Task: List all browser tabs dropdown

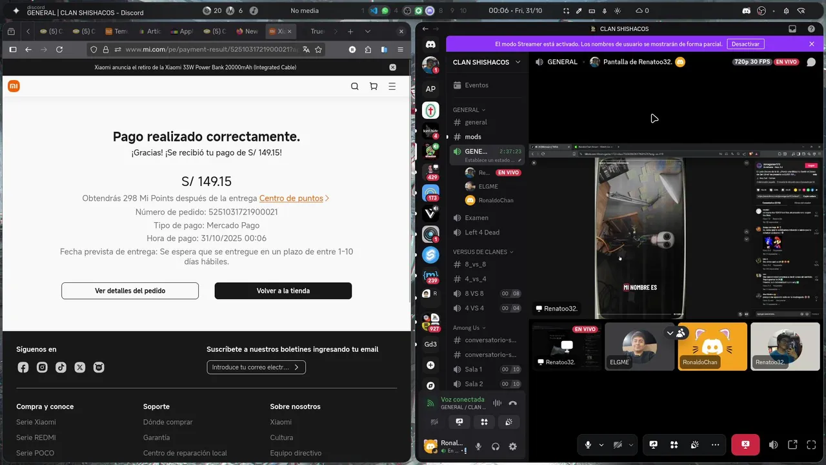Action: 368,31
